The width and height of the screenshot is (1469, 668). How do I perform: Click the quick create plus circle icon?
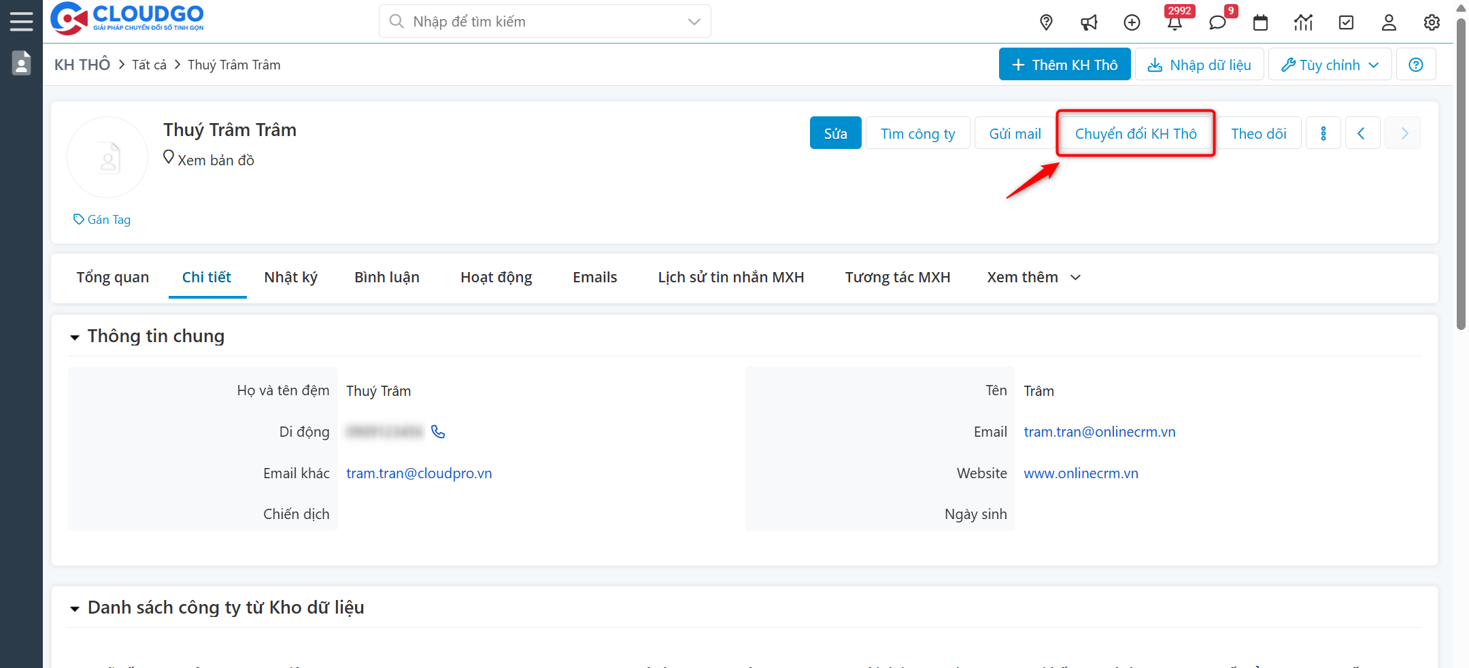click(x=1132, y=22)
